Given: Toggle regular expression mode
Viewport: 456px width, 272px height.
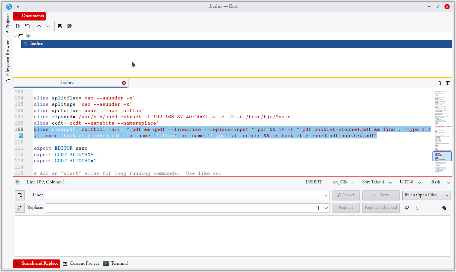Looking at the screenshot, I should [x=418, y=208].
